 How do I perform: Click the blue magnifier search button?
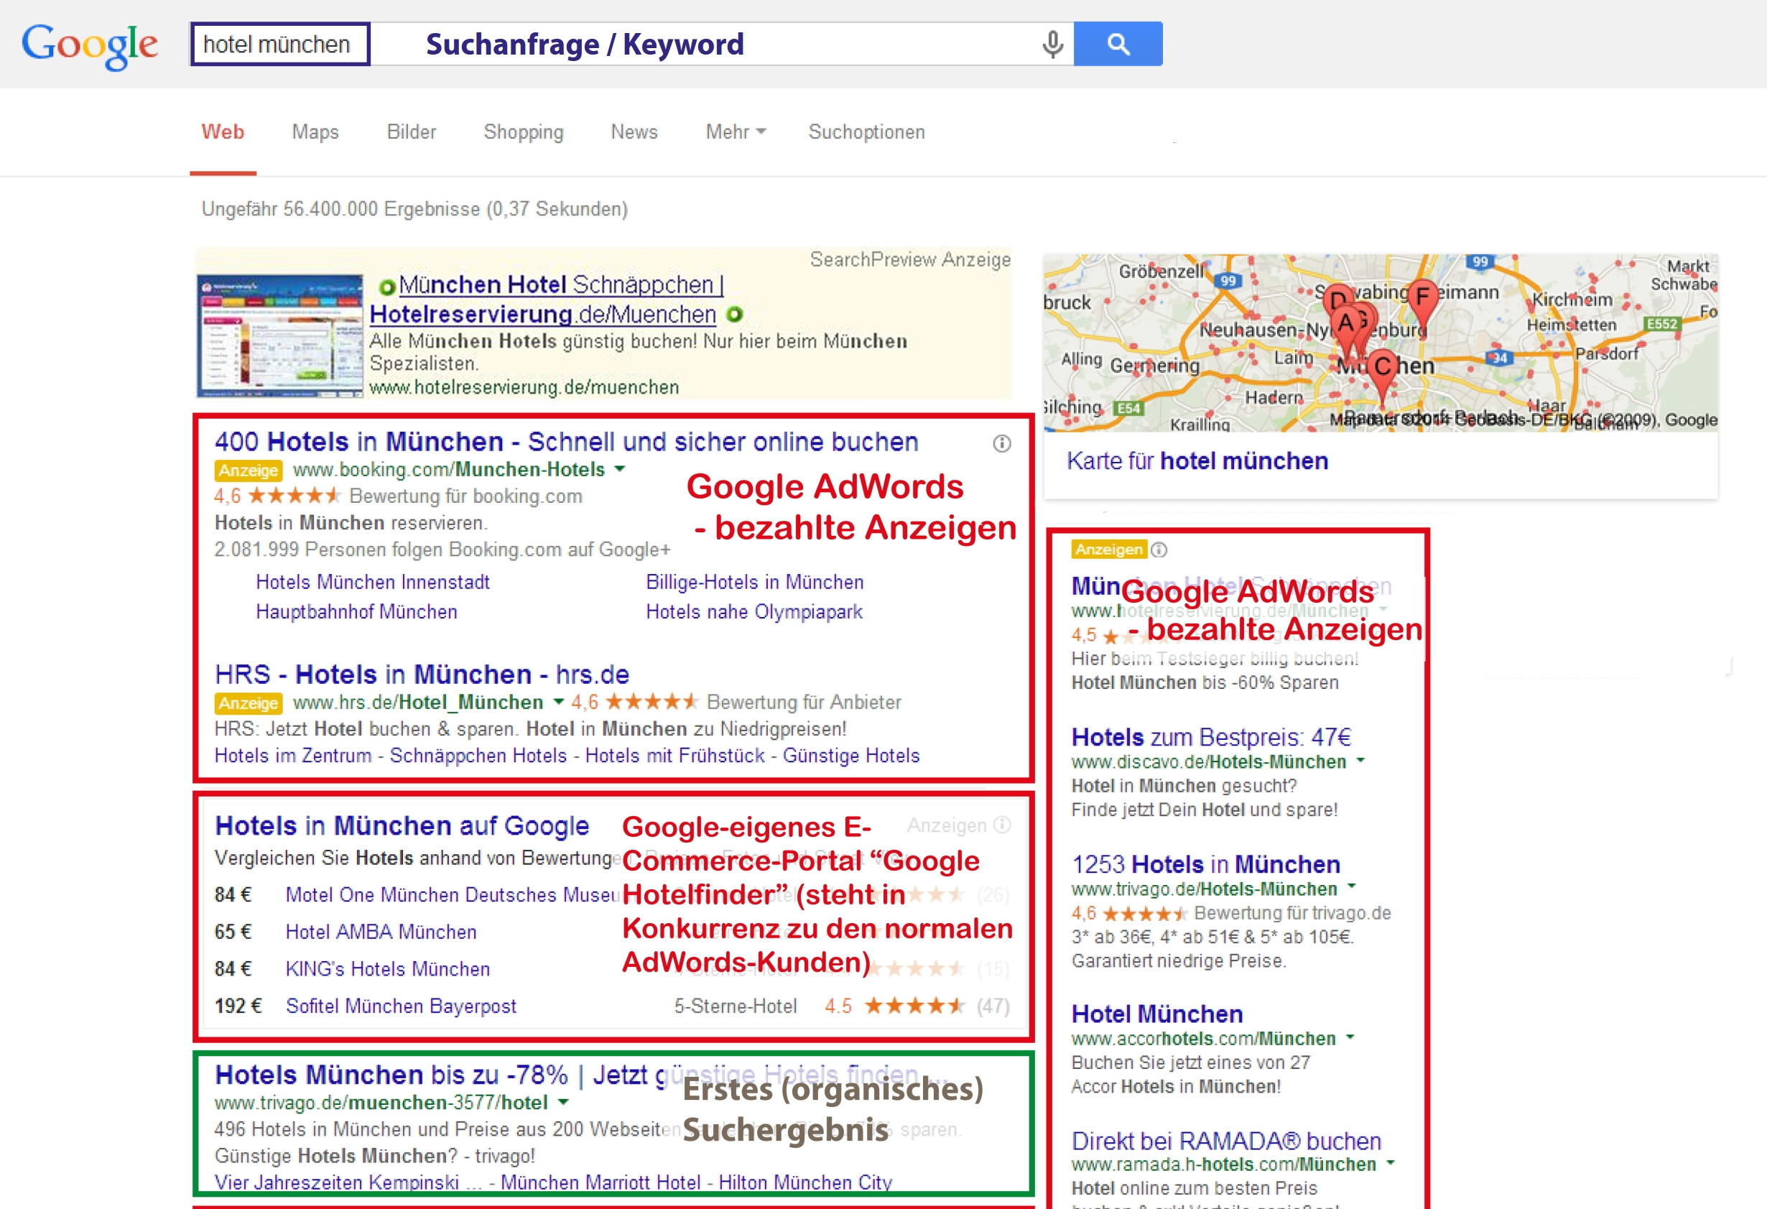(1118, 44)
